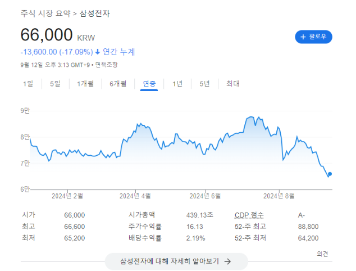This screenshot has height=271, width=356.
Task: Click the 주가수익률 value 16.13
Action: tap(195, 227)
